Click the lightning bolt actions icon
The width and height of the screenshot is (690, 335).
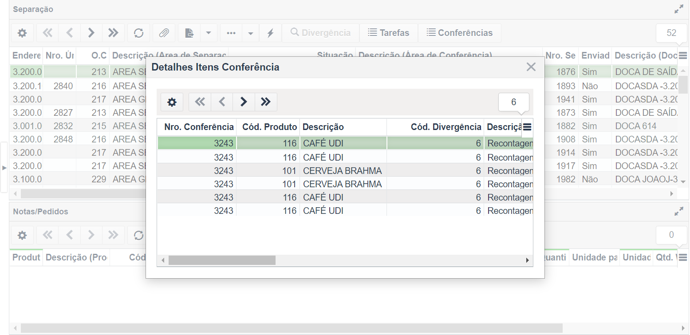pyautogui.click(x=270, y=33)
